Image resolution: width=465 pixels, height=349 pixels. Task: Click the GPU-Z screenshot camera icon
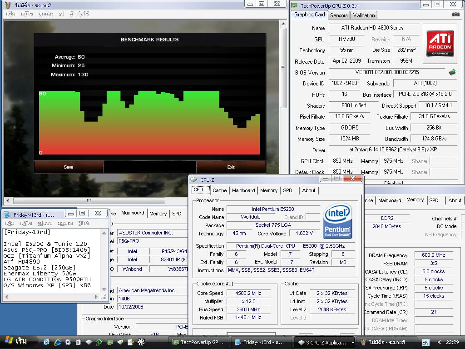tap(455, 15)
